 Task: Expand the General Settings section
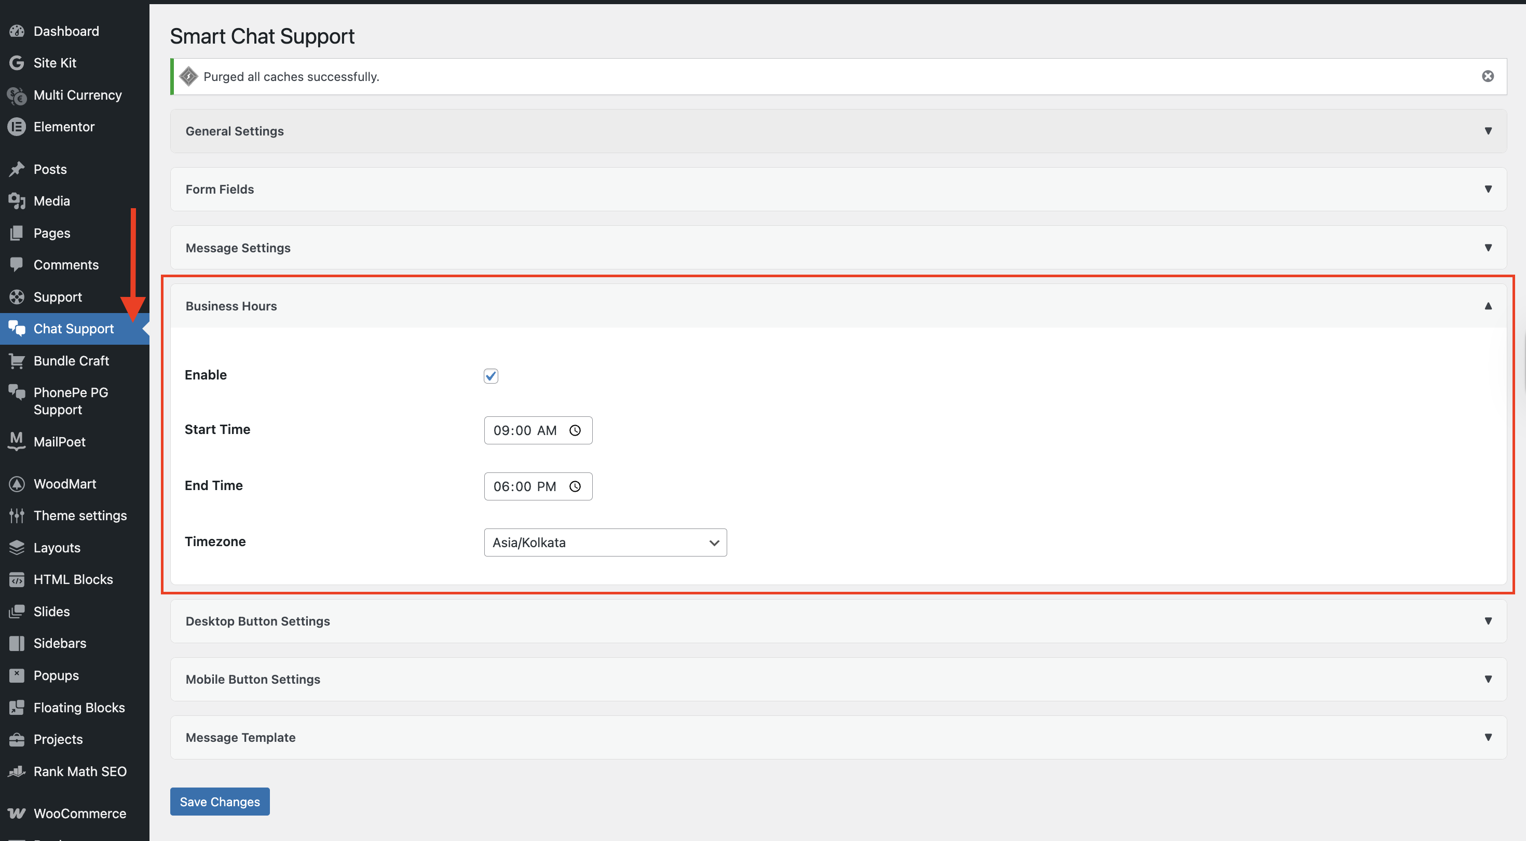click(x=838, y=131)
